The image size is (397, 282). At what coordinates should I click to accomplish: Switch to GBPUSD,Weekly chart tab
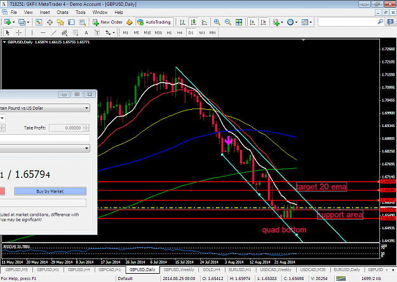coord(178,269)
